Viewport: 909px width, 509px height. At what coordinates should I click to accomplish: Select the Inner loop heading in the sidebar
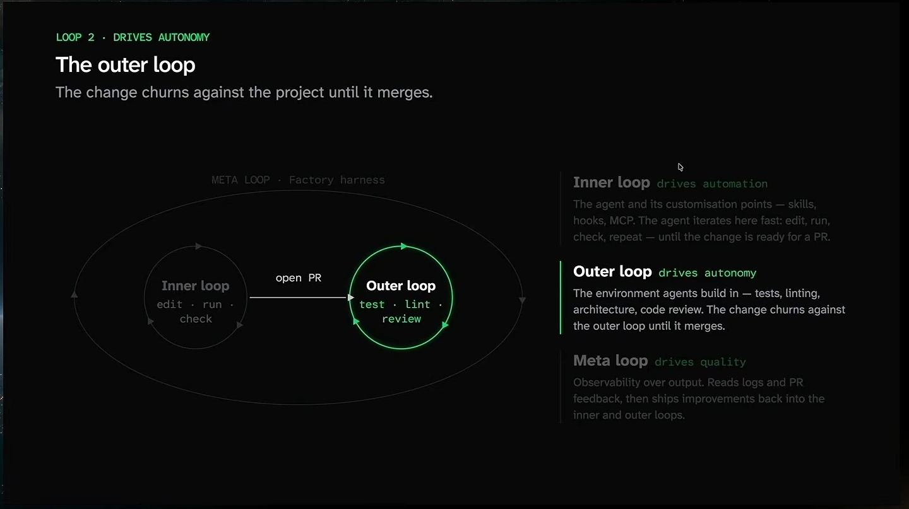[611, 183]
